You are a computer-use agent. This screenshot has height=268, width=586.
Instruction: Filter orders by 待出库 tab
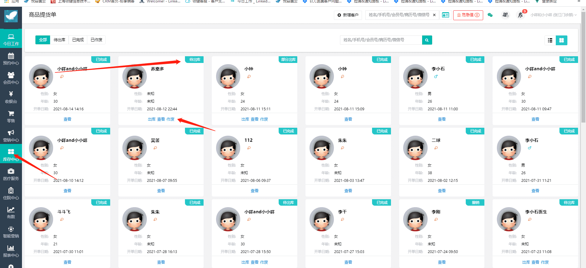(60, 40)
